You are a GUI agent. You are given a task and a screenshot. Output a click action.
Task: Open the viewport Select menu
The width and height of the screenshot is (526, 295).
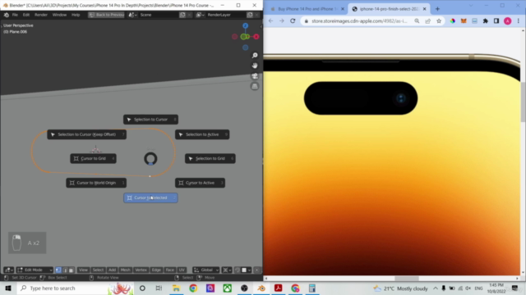click(98, 270)
